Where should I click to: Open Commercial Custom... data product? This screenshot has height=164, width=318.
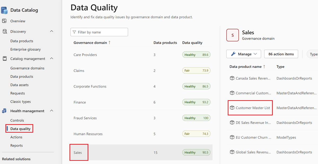point(253,93)
